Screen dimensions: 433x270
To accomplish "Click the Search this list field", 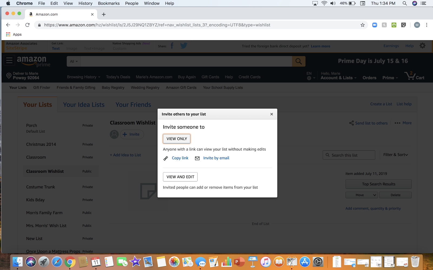I will (349, 155).
